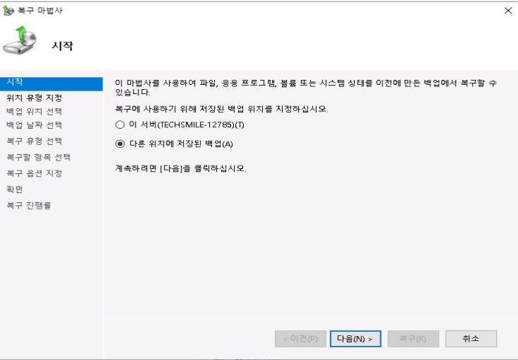Select 백업 날짜 선택 step

(35, 125)
